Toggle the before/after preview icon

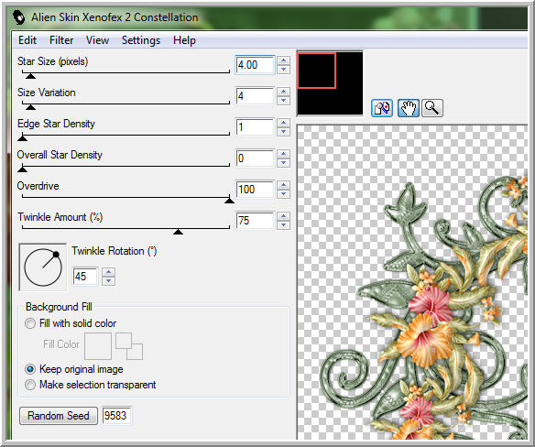click(x=381, y=108)
